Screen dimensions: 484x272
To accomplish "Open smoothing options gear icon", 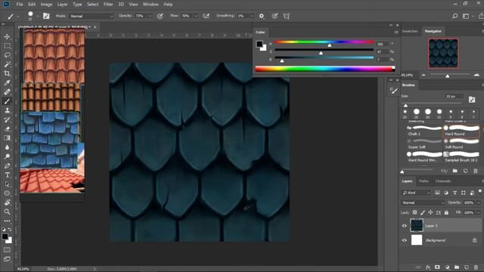I will (x=262, y=16).
